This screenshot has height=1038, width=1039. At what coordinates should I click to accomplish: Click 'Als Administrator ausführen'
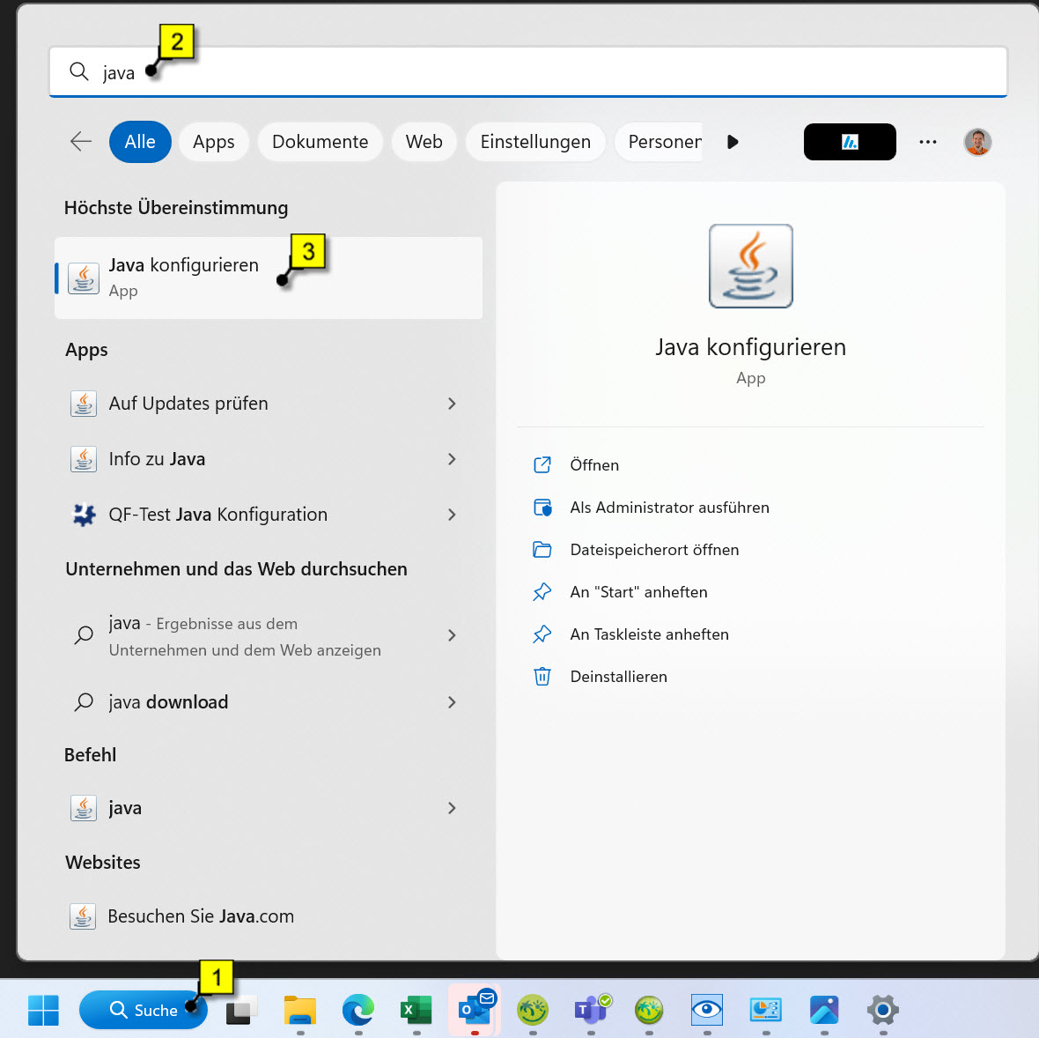tap(669, 508)
